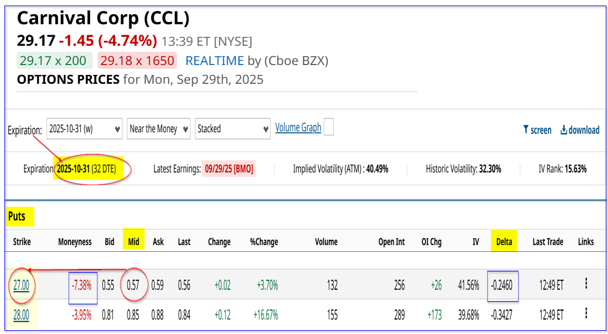
Task: Open the 28.00 strike link
Action: 22,315
